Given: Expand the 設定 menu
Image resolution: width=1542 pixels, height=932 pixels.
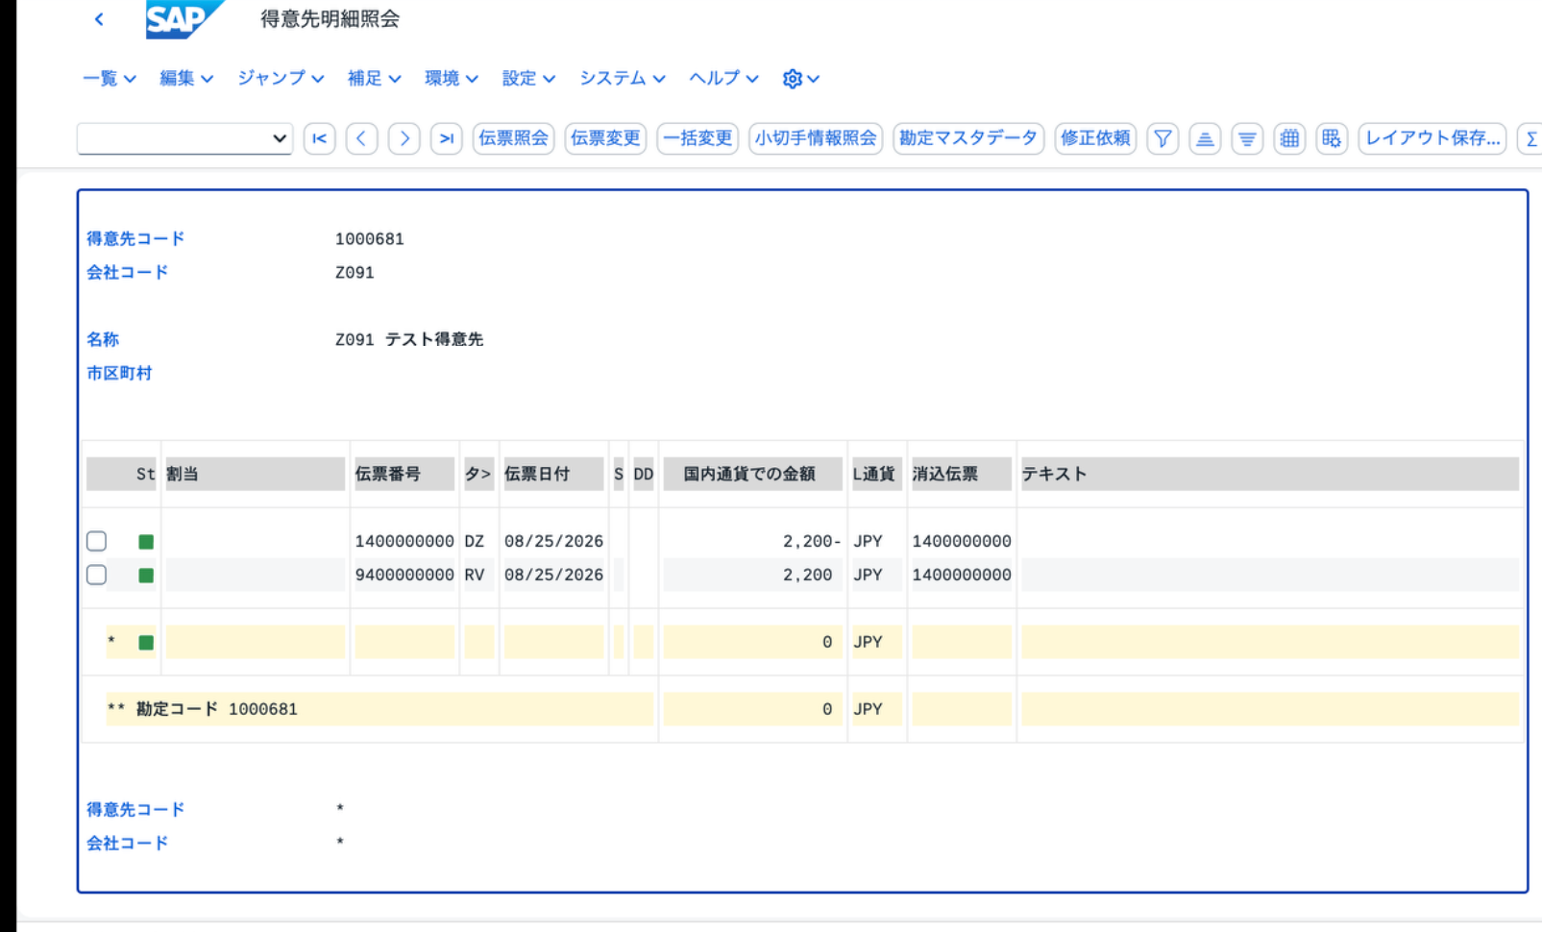Looking at the screenshot, I should [528, 79].
